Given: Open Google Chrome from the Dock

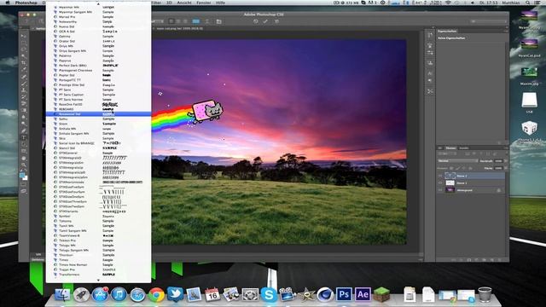Looking at the screenshot, I should (x=156, y=295).
